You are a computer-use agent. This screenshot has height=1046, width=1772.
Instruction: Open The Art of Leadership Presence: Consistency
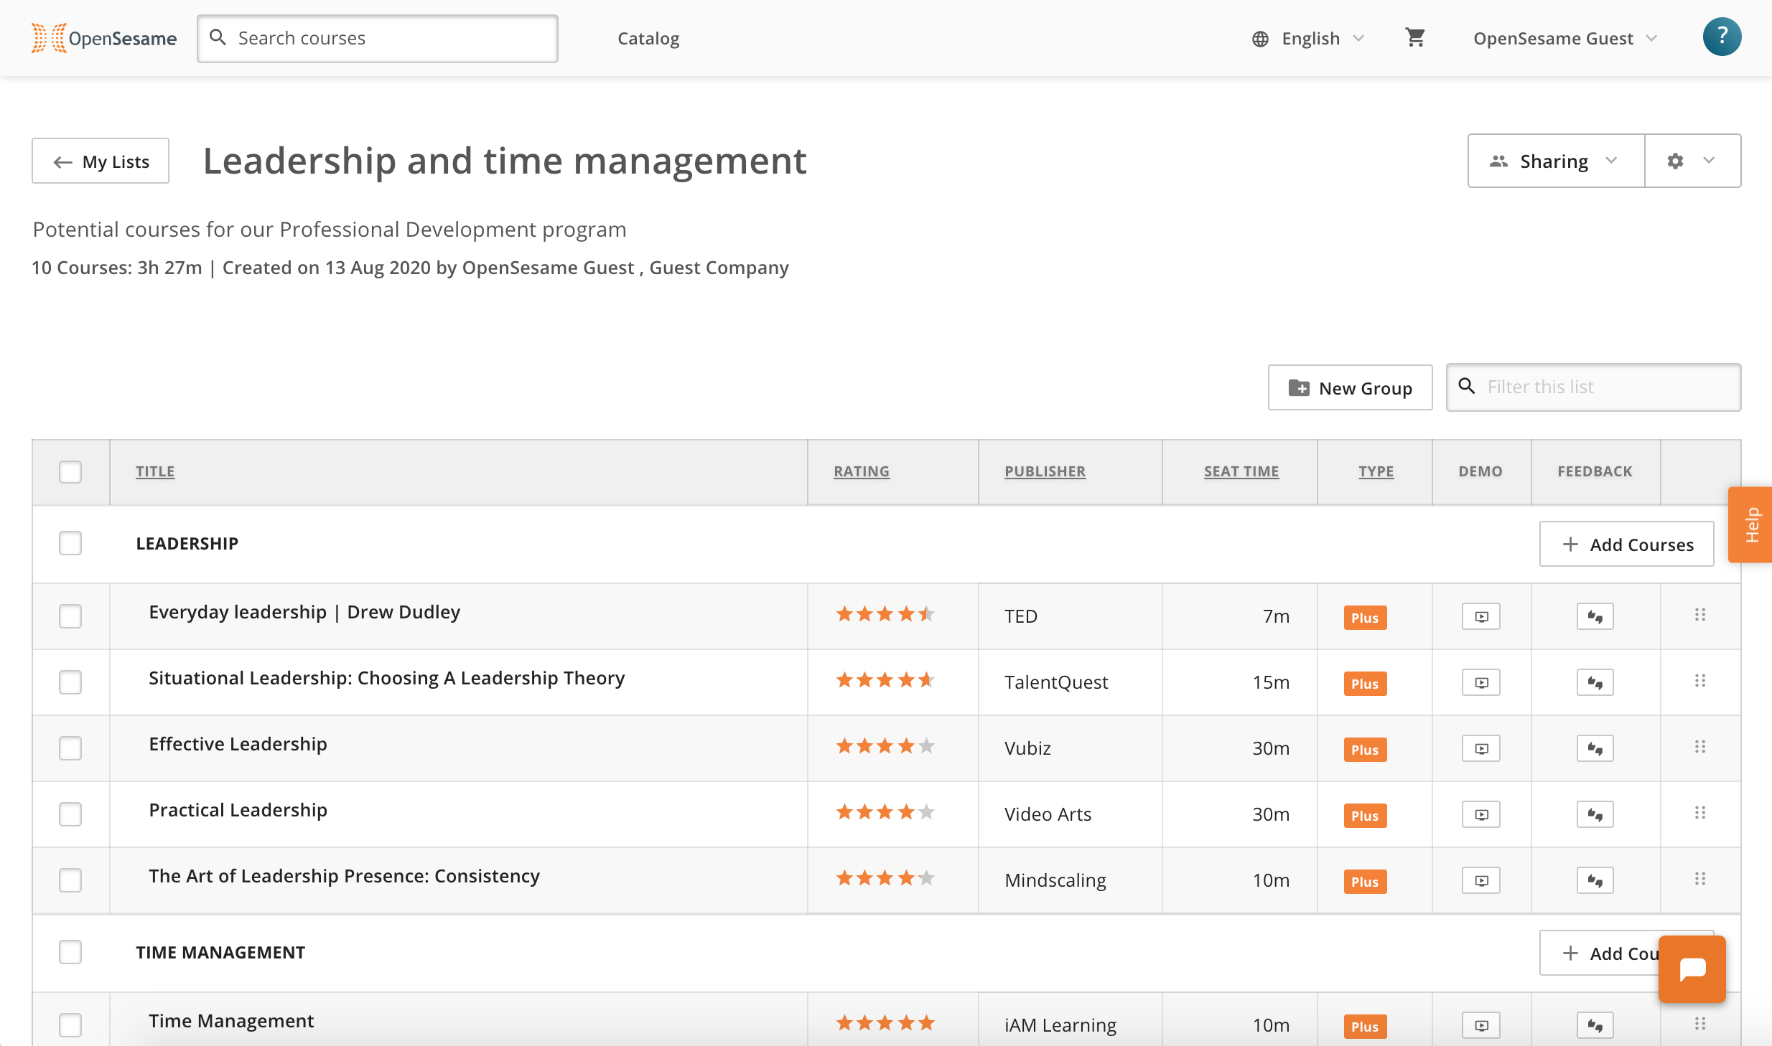[344, 876]
